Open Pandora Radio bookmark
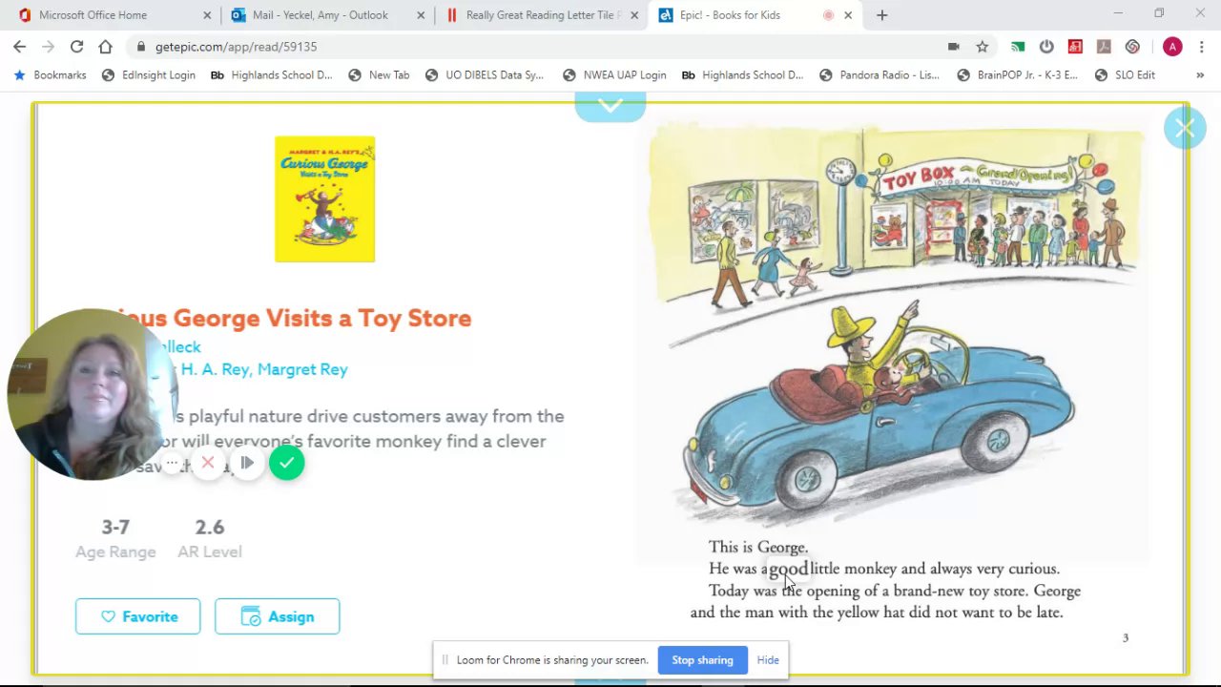Image resolution: width=1221 pixels, height=687 pixels. 879,74
